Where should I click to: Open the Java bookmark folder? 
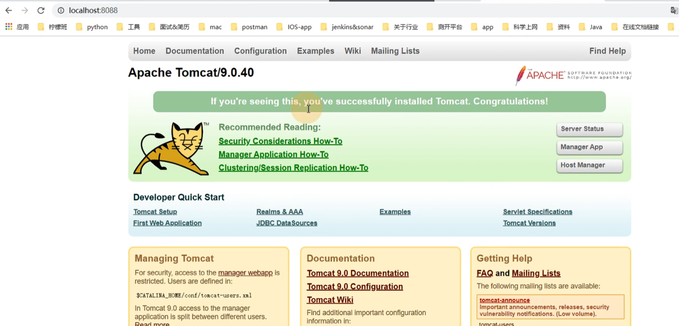click(590, 27)
